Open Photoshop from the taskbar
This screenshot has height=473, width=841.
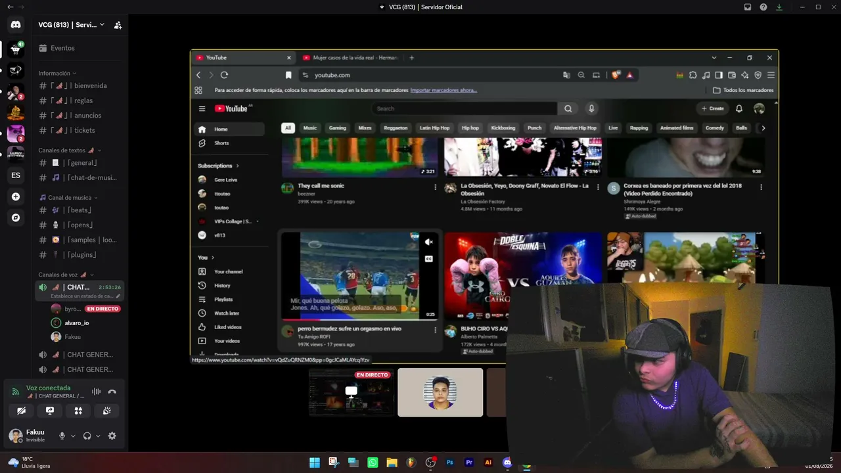coord(450,462)
